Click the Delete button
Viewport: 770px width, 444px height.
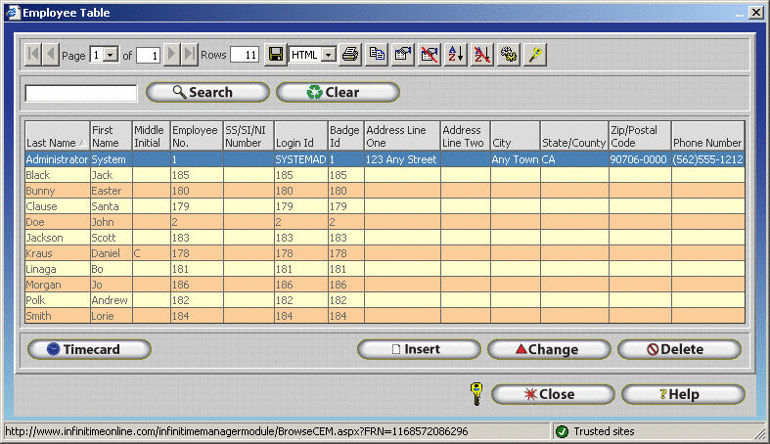[679, 349]
